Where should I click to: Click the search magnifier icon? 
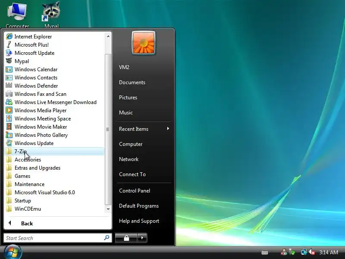107,238
